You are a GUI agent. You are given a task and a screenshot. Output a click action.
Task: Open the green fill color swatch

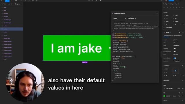pyautogui.click(x=164, y=96)
